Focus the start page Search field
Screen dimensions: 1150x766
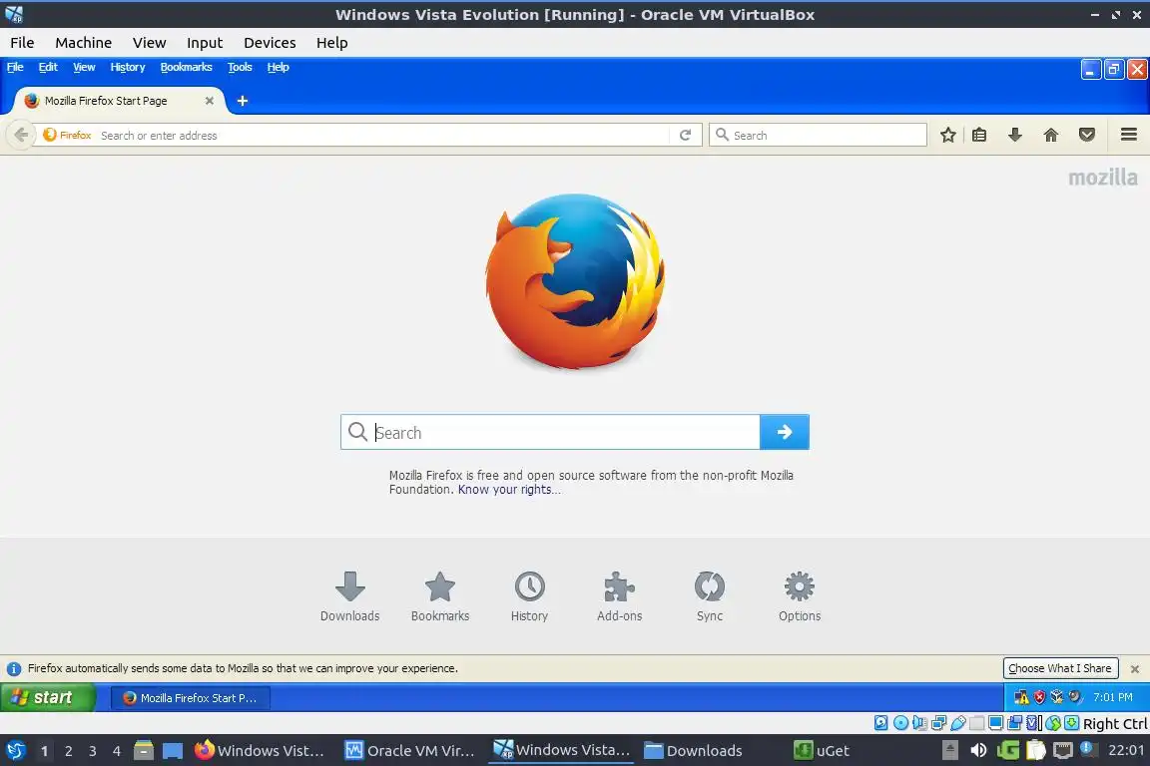tap(550, 432)
